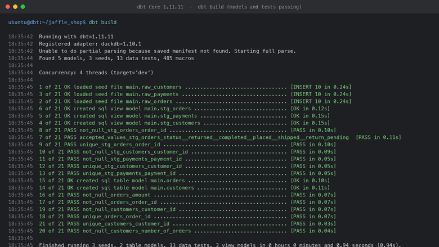
Task: Click the window title 'dbt Core 1.11.11'
Action: pyautogui.click(x=160, y=7)
